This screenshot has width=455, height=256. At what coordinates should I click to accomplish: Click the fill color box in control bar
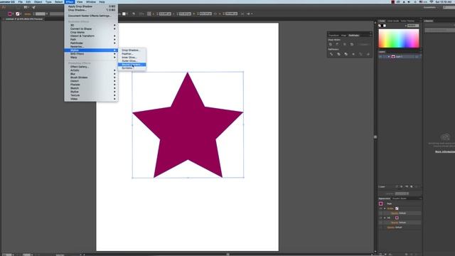coord(9,14)
